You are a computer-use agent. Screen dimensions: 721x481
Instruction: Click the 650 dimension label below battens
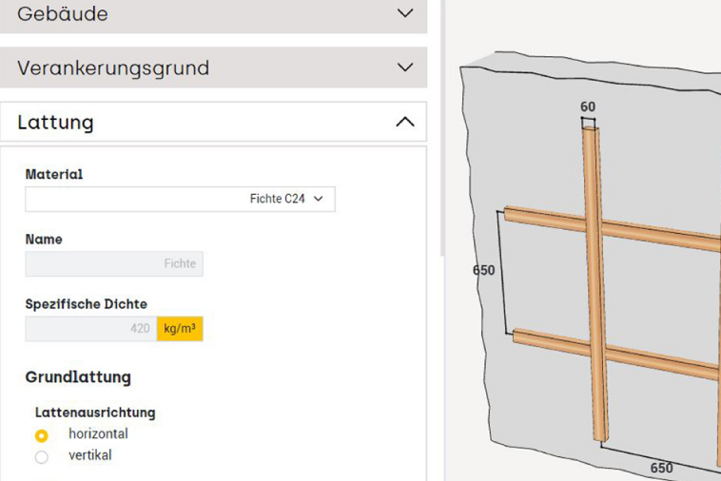[x=661, y=467]
